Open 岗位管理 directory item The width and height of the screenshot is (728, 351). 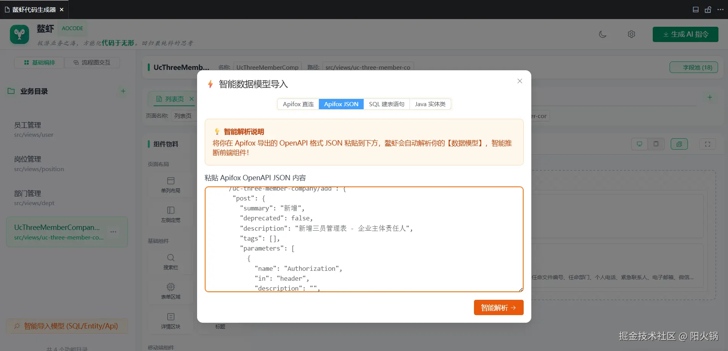point(67,163)
